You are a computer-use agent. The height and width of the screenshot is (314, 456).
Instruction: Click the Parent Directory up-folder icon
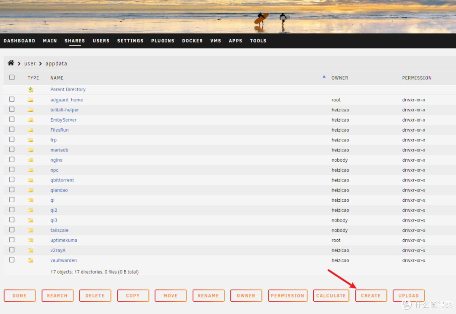tap(30, 89)
